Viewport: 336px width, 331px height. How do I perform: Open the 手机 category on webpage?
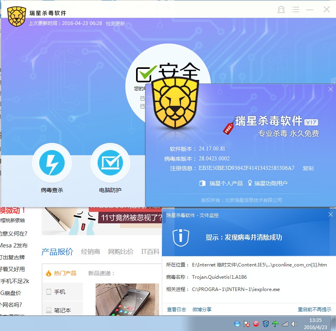[63, 292]
